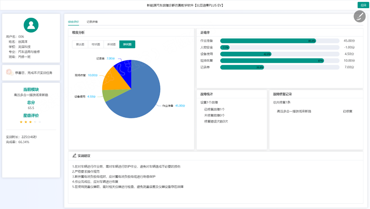Screen dimensions: 370x209
Task: Click the 已修复 status label
Action: (348, 111)
